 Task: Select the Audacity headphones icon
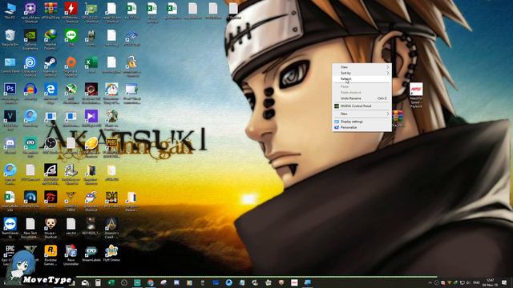(x=30, y=91)
